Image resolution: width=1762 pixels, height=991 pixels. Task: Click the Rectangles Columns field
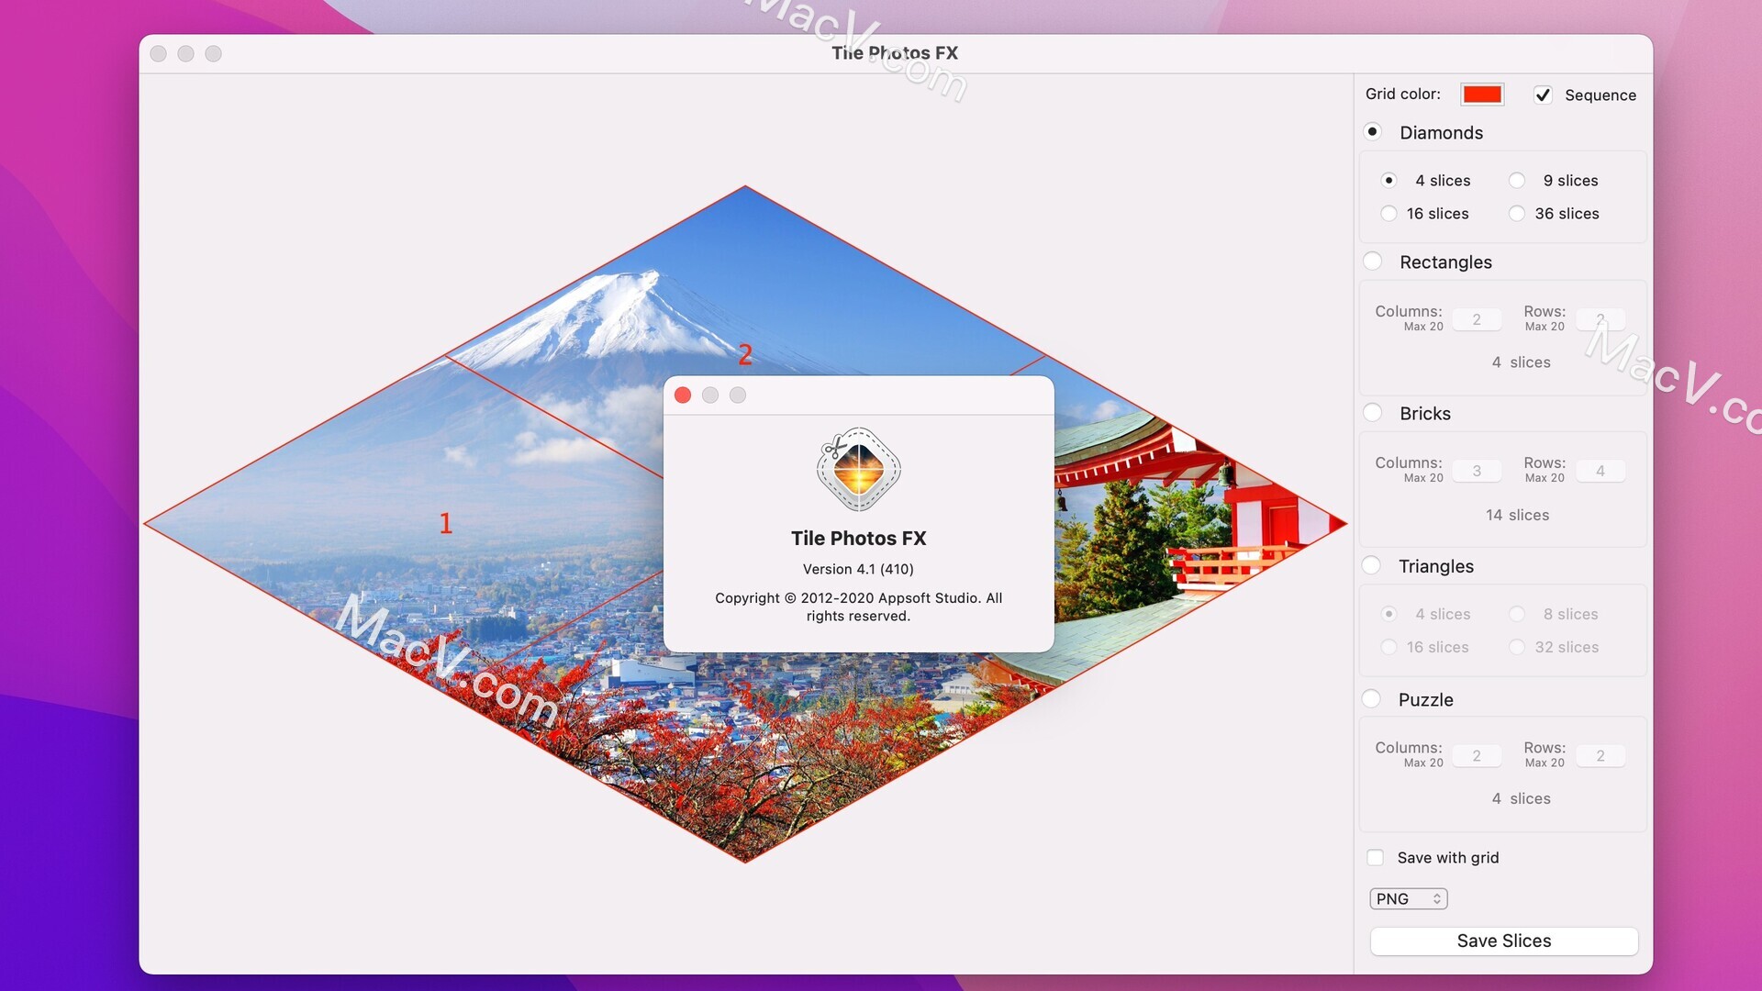(1477, 319)
